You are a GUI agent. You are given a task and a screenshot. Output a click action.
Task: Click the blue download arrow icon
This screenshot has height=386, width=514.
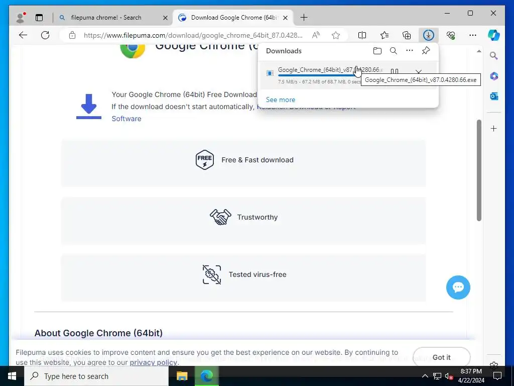[89, 107]
